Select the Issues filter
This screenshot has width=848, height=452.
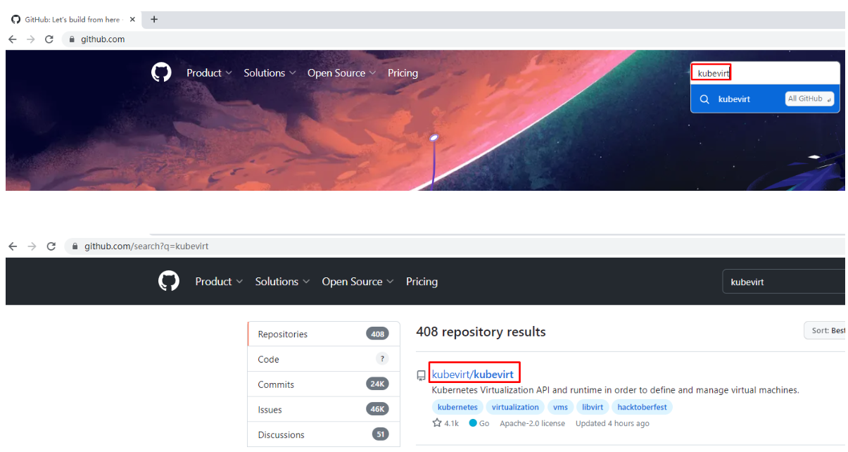click(x=324, y=410)
